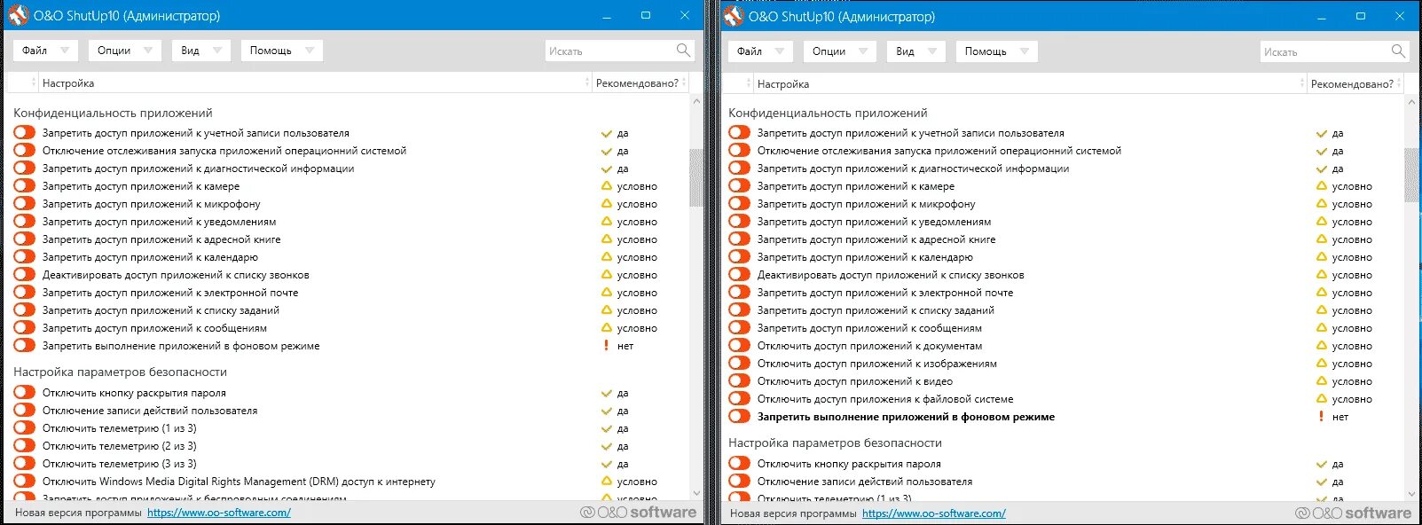
Task: Toggle 'Отключение записи действий пользователя' in right window
Action: click(x=739, y=482)
